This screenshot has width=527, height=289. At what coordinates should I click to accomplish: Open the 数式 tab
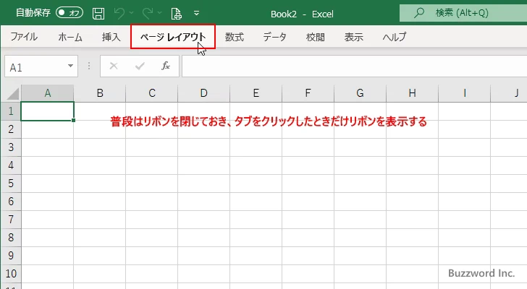tap(235, 37)
